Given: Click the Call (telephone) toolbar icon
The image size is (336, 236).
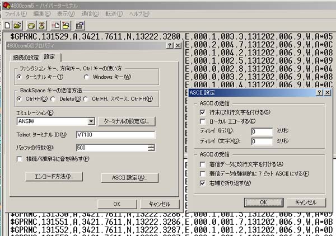Looking at the screenshot, I should point(31,26).
